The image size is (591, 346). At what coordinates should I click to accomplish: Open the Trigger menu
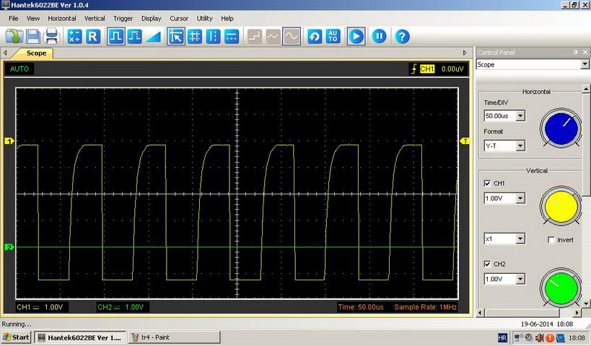[123, 18]
